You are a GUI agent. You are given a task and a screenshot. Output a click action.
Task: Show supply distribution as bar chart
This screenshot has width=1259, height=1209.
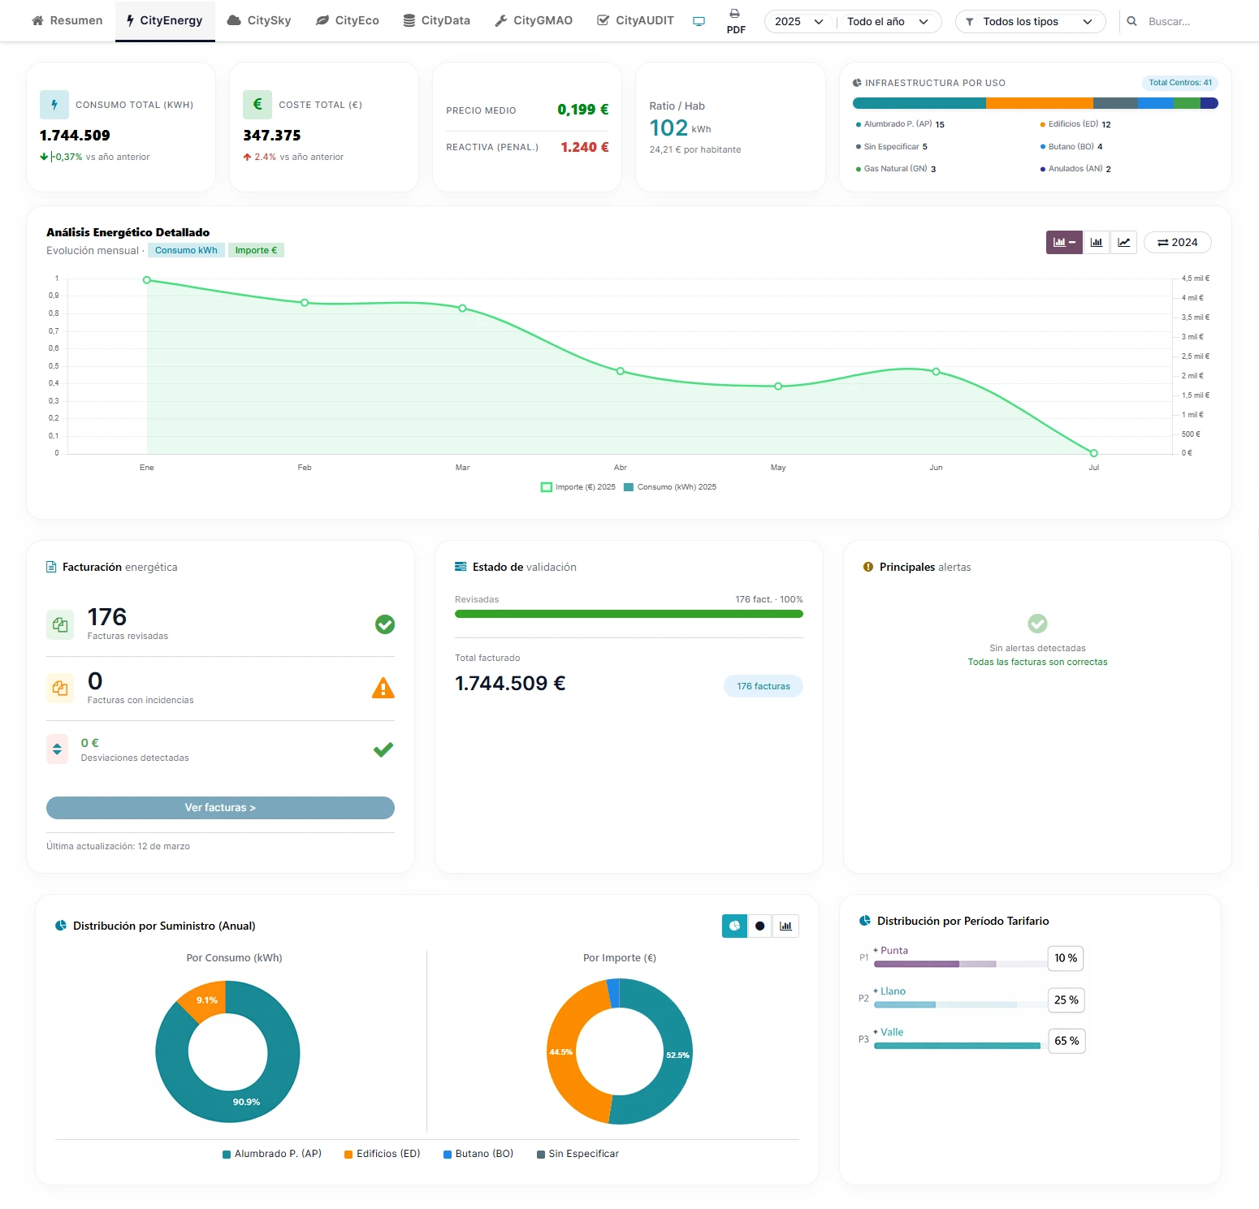pos(785,926)
